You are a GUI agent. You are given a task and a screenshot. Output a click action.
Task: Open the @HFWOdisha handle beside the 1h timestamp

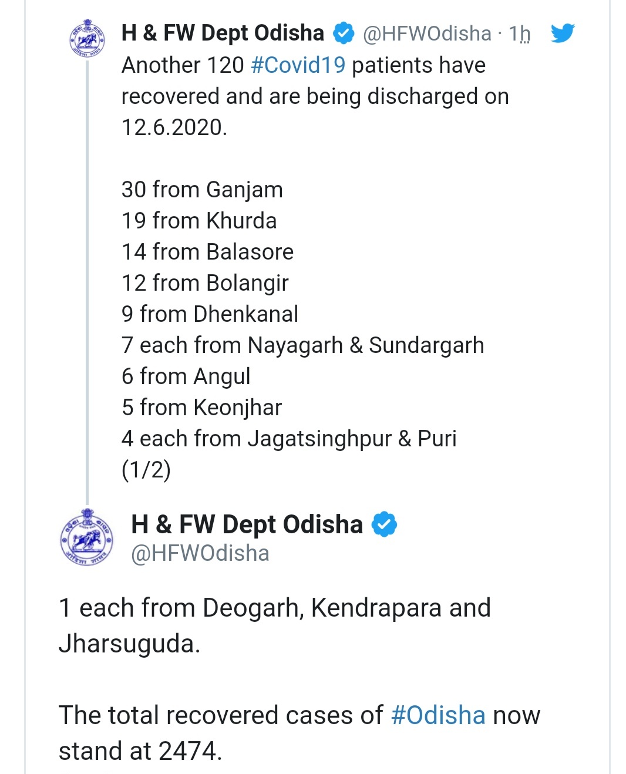(x=427, y=34)
